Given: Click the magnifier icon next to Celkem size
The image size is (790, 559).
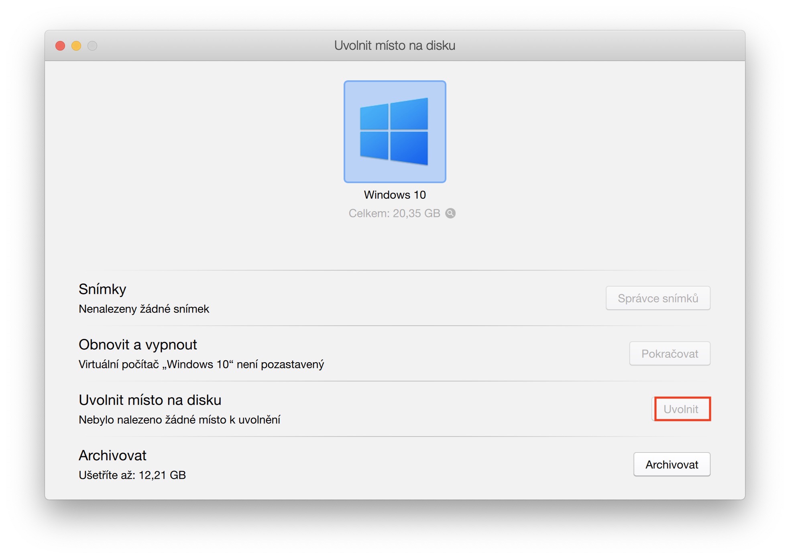Looking at the screenshot, I should point(450,213).
